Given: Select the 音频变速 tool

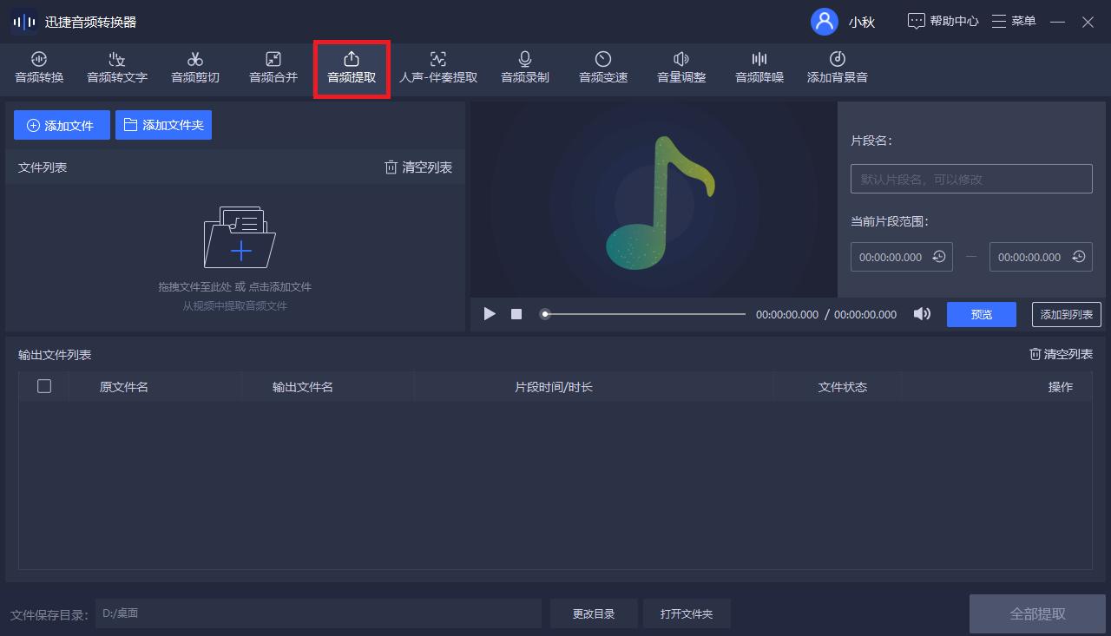Looking at the screenshot, I should point(602,69).
